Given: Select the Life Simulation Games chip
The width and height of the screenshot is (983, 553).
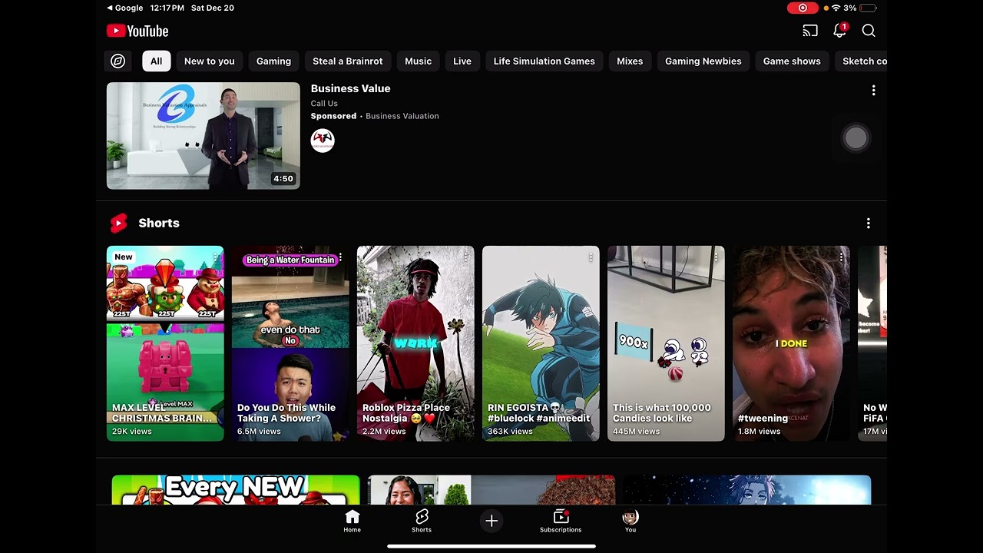Looking at the screenshot, I should tap(544, 61).
